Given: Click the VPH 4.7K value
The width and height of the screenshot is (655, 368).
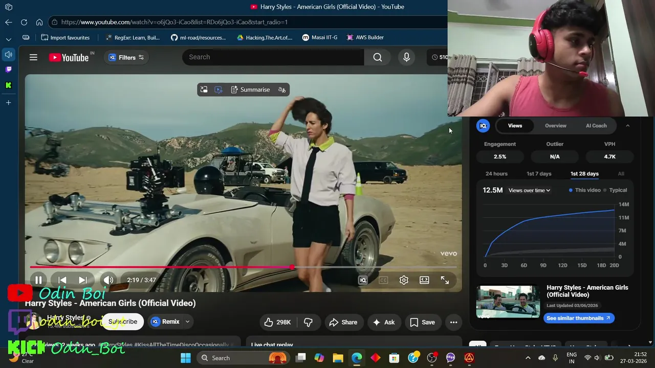Looking at the screenshot, I should pyautogui.click(x=609, y=157).
